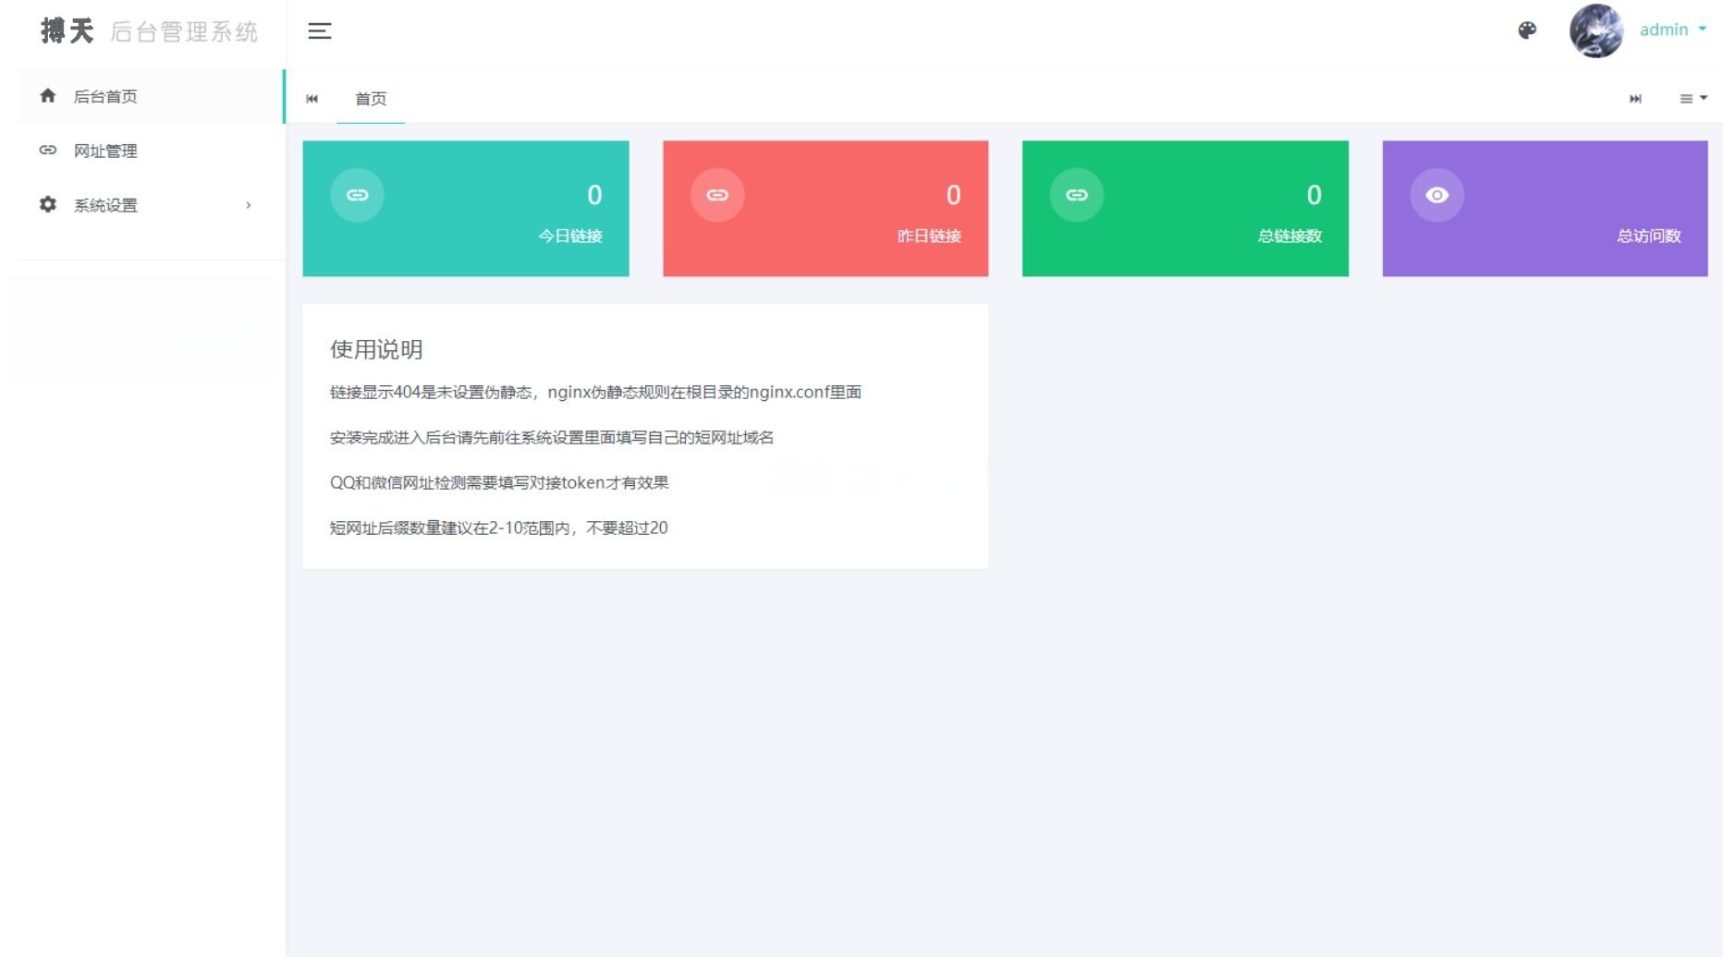The image size is (1723, 971).
Task: Click the 0 count on 今日链接 card
Action: pos(594,195)
